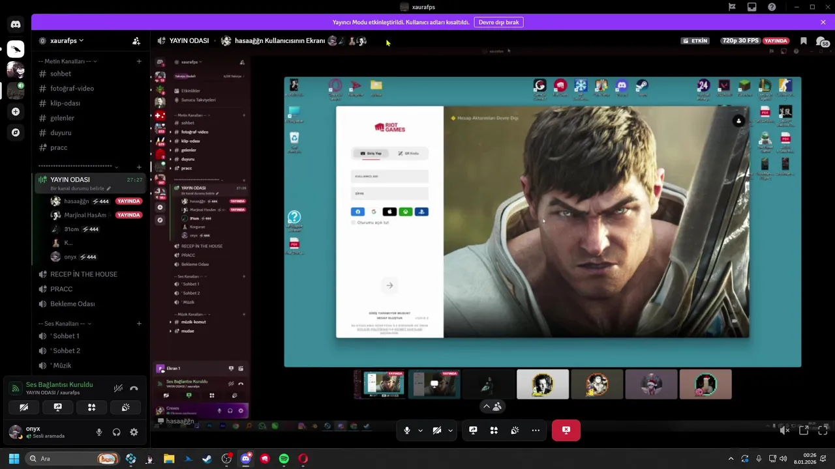Collapse the Metin Kanalları category
Viewport: 835px width, 469px height.
tap(67, 61)
